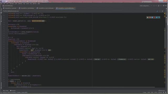Open in Chrome browser icon

pos(148,17)
